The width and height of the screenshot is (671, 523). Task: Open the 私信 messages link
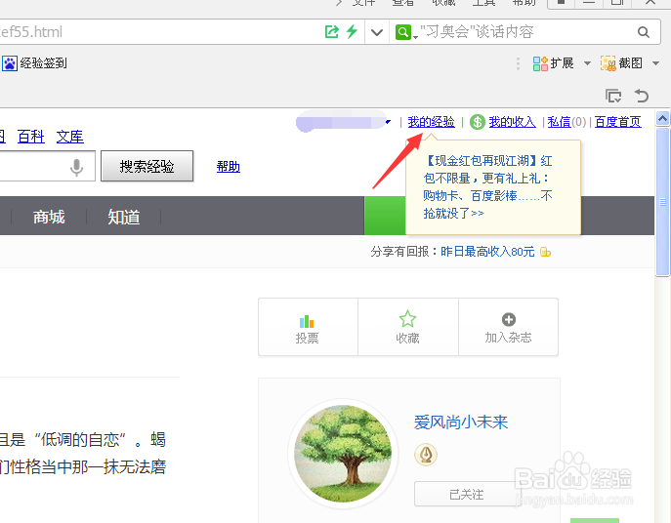pos(560,122)
